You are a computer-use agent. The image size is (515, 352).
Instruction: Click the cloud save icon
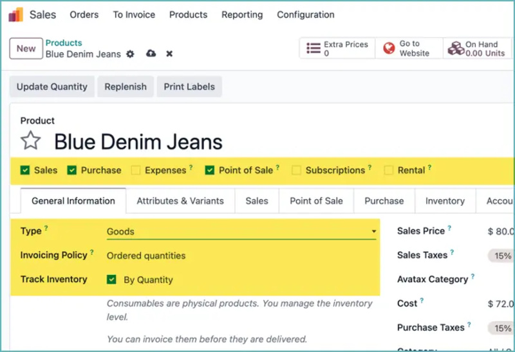click(x=151, y=53)
